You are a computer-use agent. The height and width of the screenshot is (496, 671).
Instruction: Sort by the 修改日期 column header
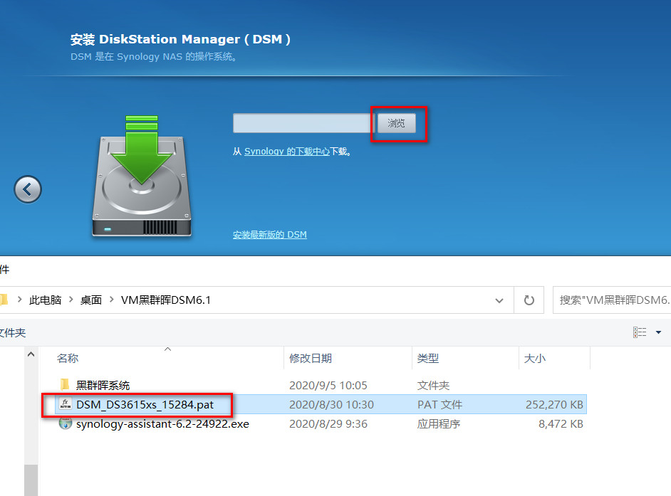click(x=311, y=359)
